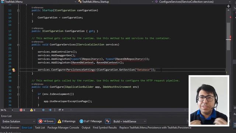Click env.IsDevelopment() on line 33
This screenshot has height=133, width=236.
(58, 94)
